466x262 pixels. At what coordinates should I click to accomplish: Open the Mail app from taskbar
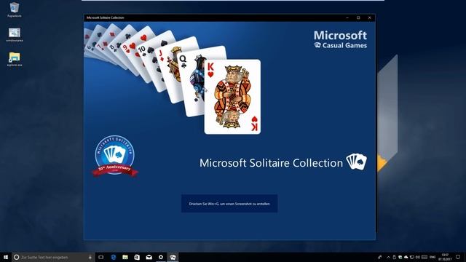click(x=149, y=257)
